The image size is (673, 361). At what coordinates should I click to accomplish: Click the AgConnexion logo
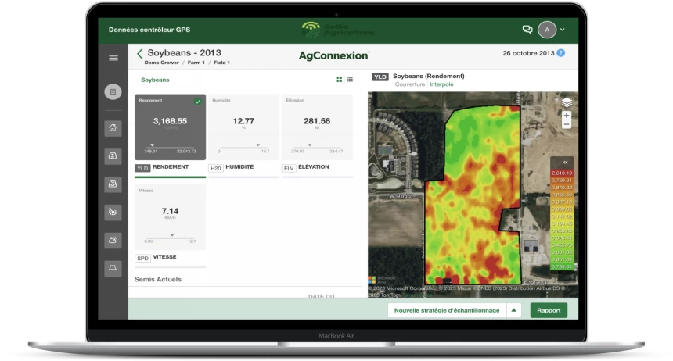click(334, 55)
